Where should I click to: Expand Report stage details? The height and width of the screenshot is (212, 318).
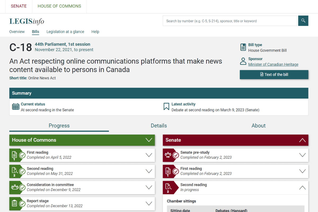(149, 204)
